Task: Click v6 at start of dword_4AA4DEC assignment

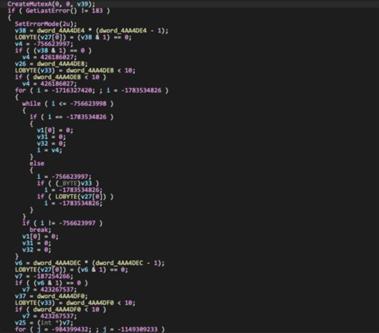Action: click(x=18, y=262)
